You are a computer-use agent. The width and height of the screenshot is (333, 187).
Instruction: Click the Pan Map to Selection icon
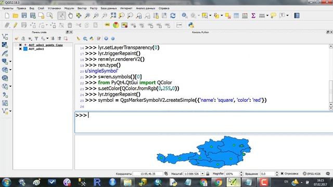tap(79, 16)
